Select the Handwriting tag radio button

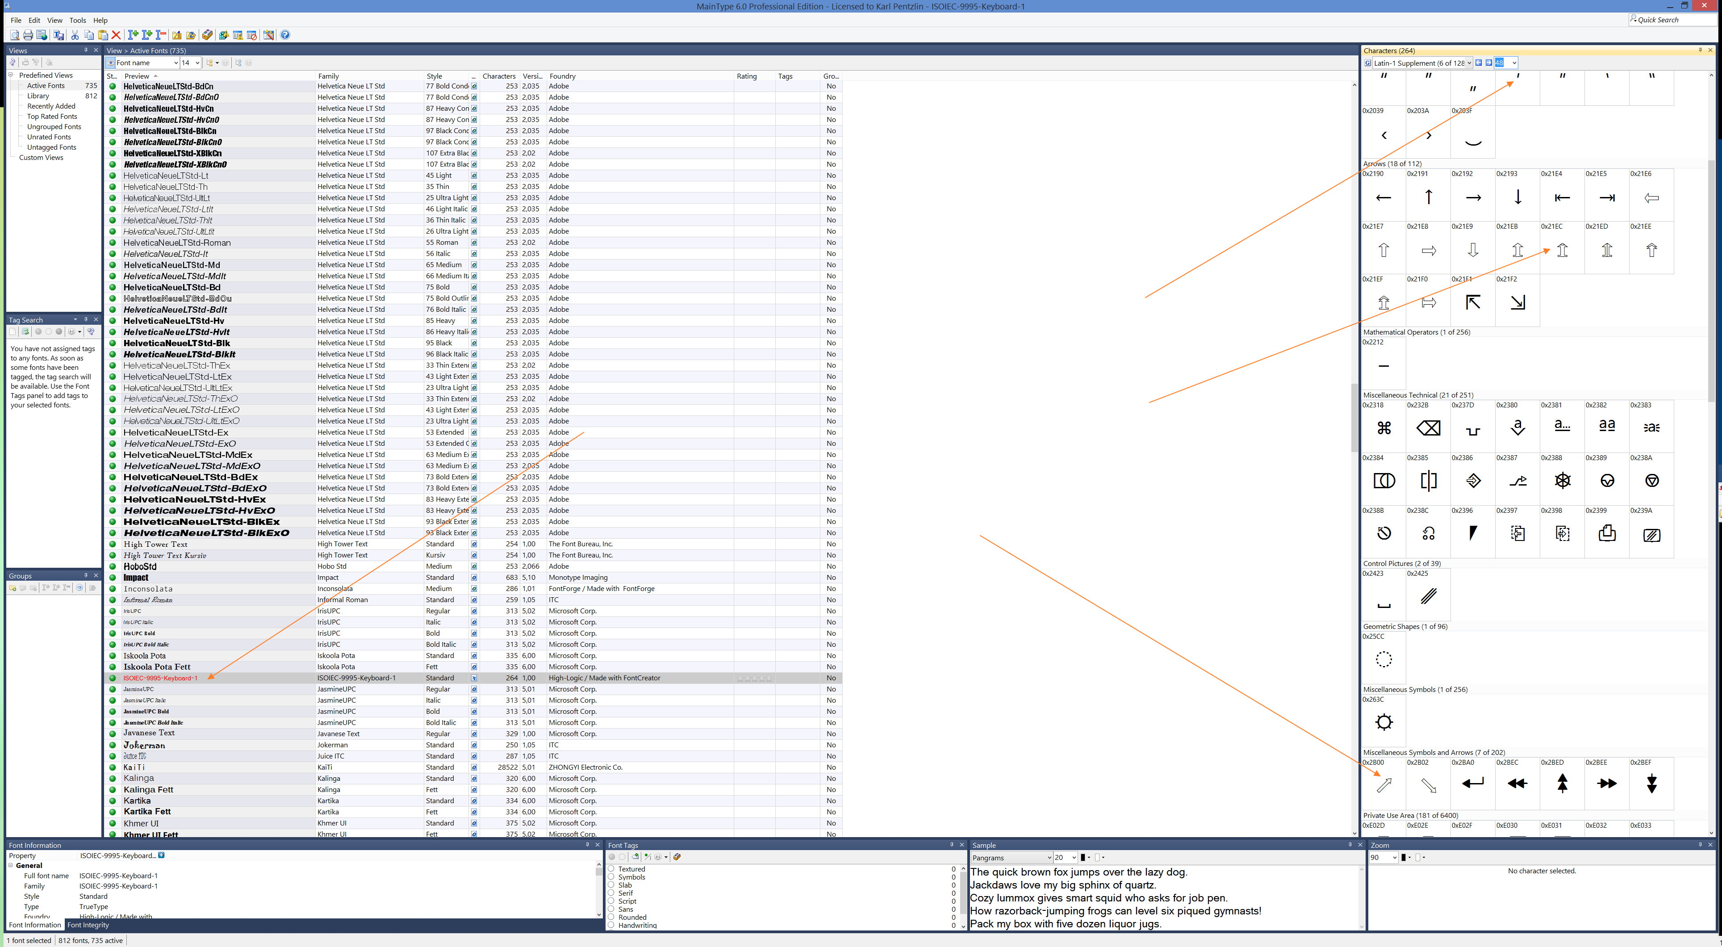(611, 925)
